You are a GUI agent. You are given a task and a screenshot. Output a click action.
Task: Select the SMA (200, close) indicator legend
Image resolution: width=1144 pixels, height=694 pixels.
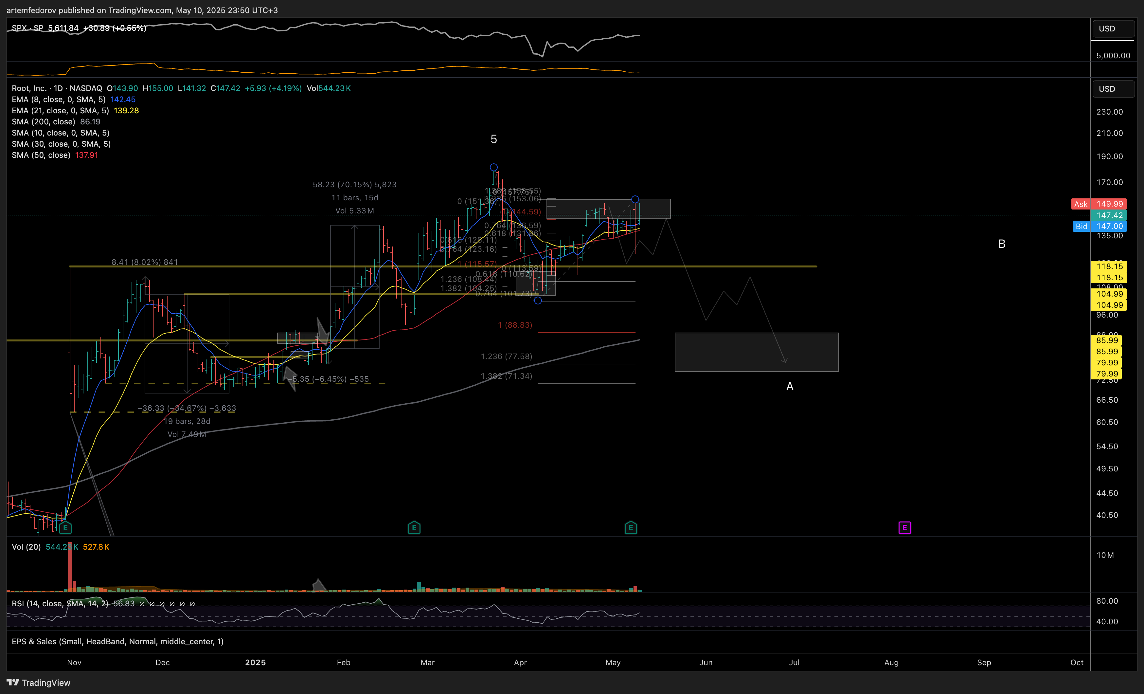coord(43,122)
